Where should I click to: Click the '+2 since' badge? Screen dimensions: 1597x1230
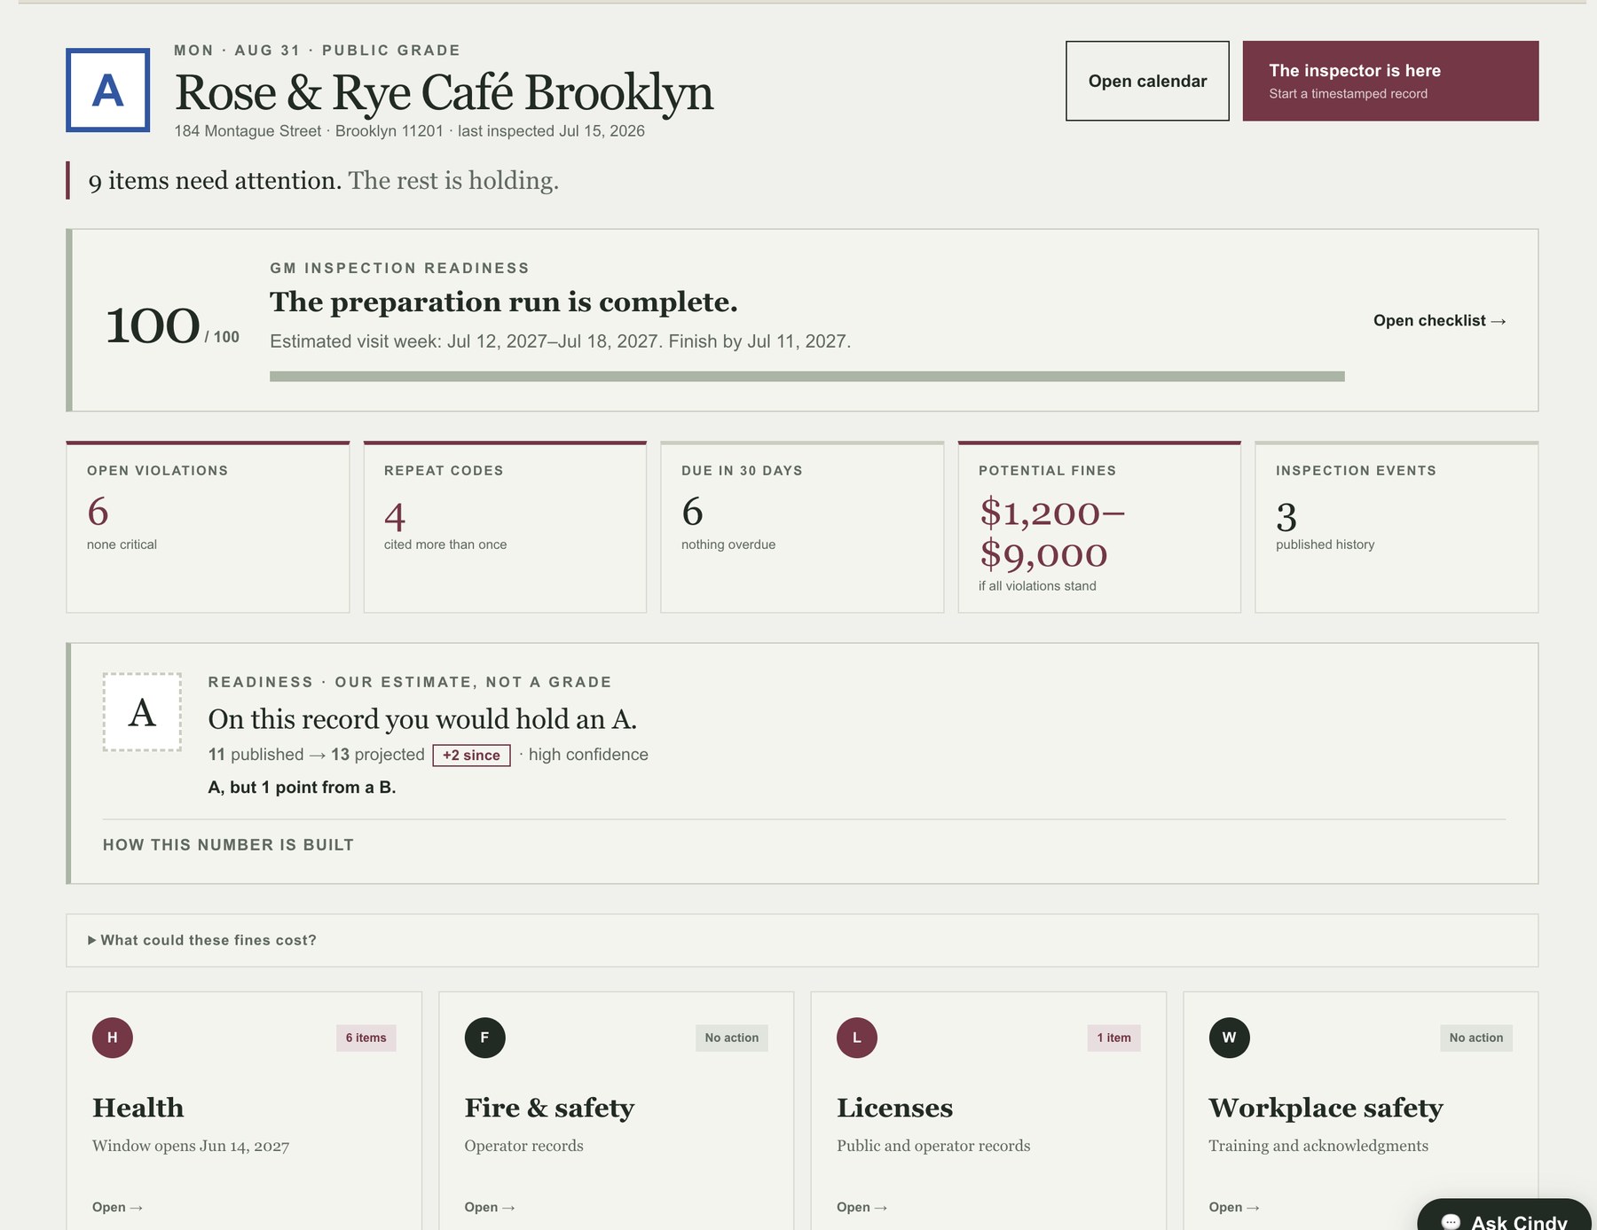[x=471, y=755]
